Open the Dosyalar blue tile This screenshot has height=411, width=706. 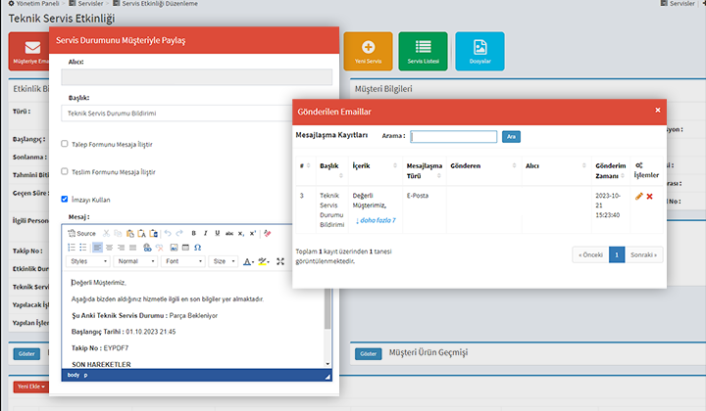pyautogui.click(x=480, y=51)
